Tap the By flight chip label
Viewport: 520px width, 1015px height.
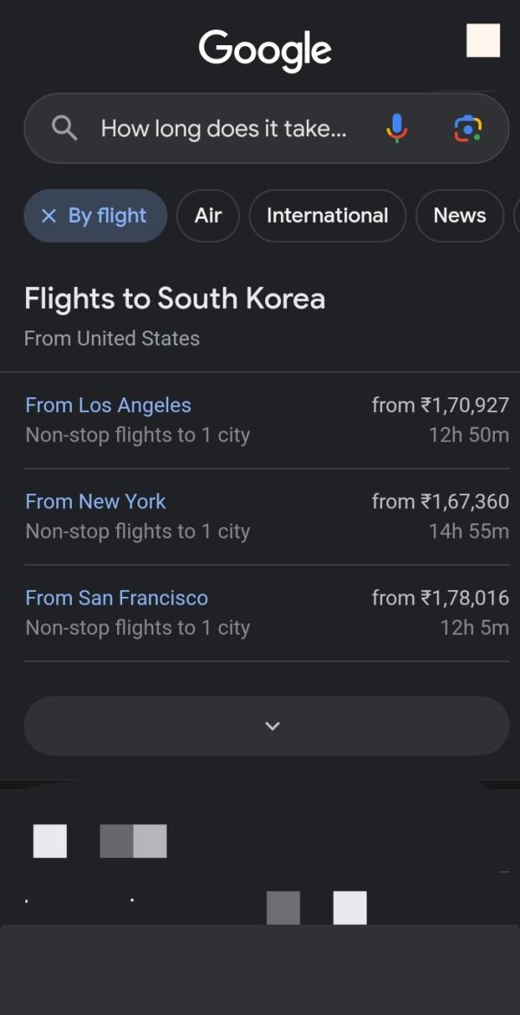tap(107, 216)
